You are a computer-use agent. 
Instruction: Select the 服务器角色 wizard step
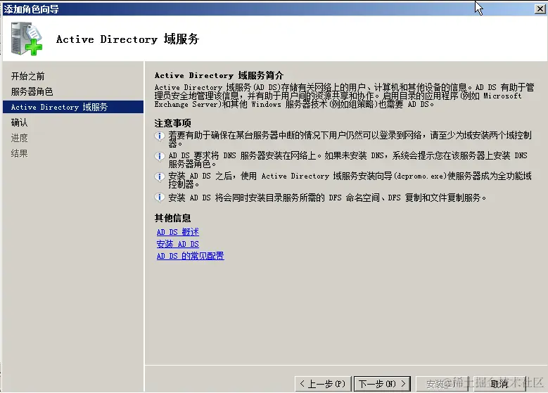pyautogui.click(x=32, y=91)
